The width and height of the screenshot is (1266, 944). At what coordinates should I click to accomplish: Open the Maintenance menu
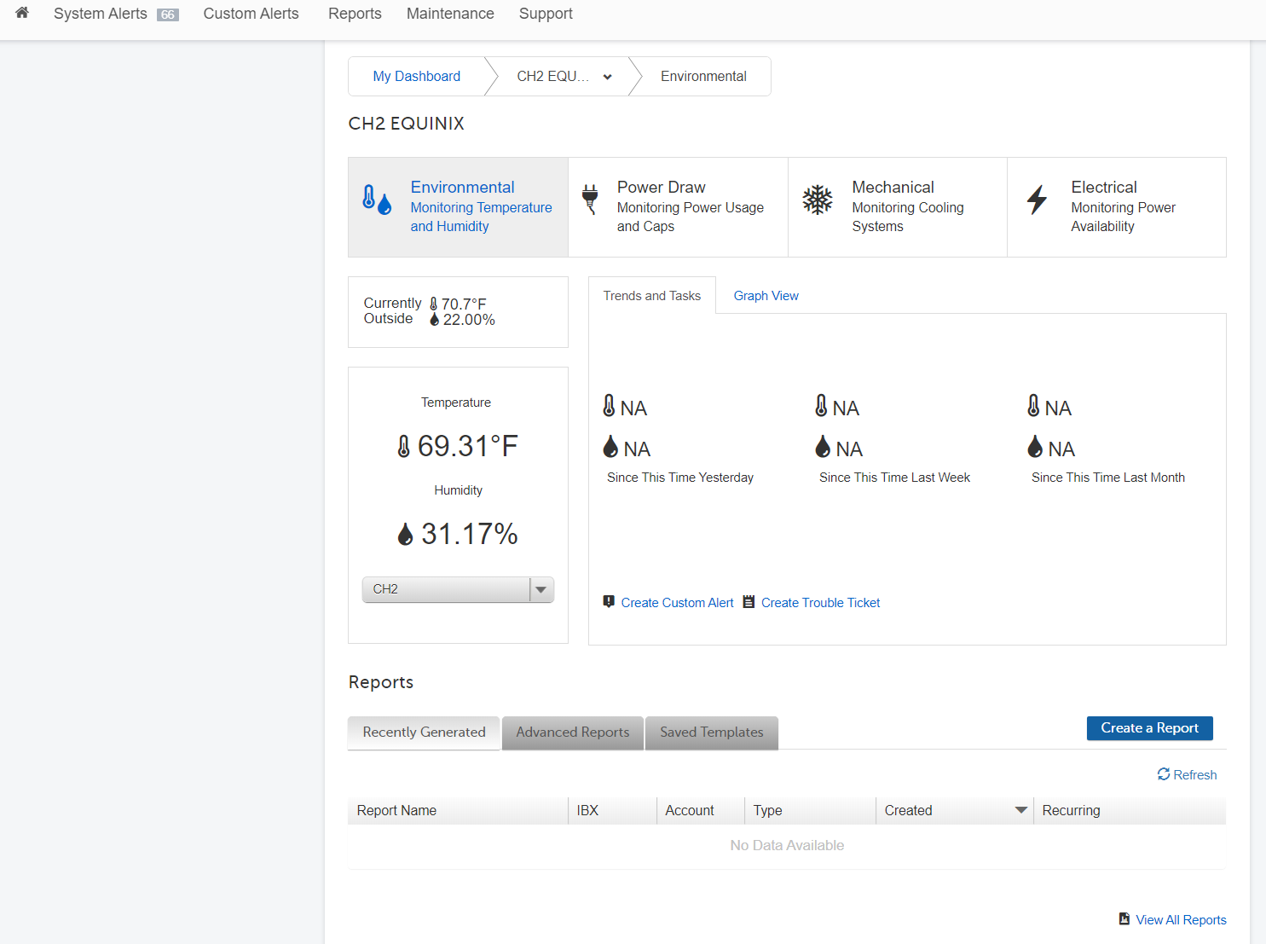pos(450,14)
